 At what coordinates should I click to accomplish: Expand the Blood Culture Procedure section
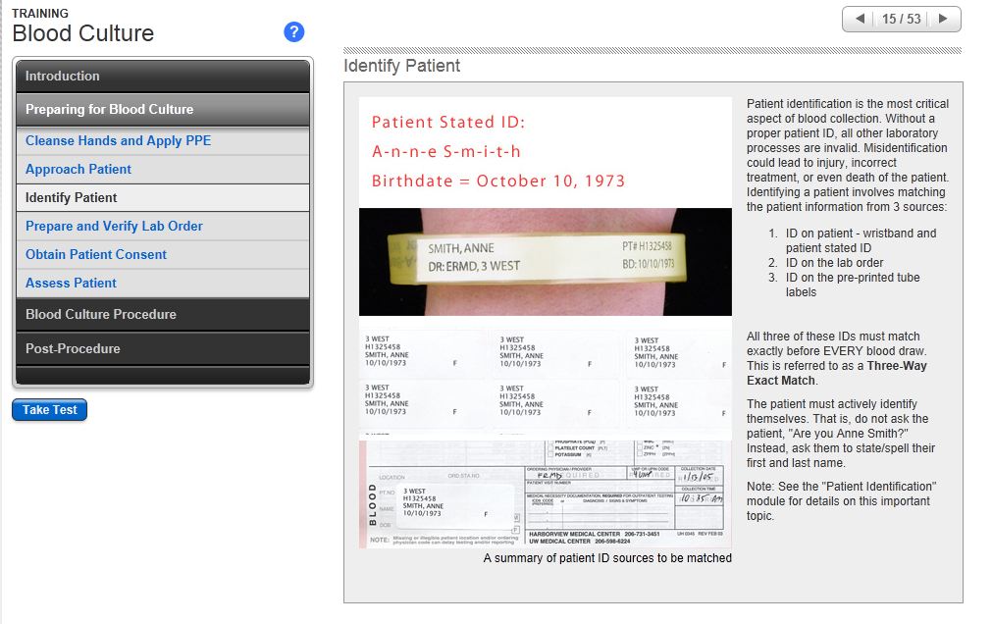[162, 314]
